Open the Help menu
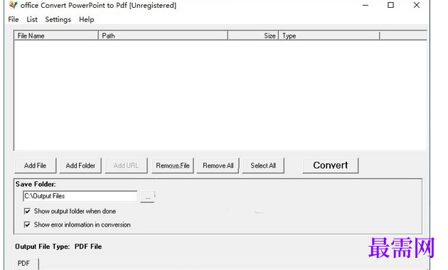 87,19
